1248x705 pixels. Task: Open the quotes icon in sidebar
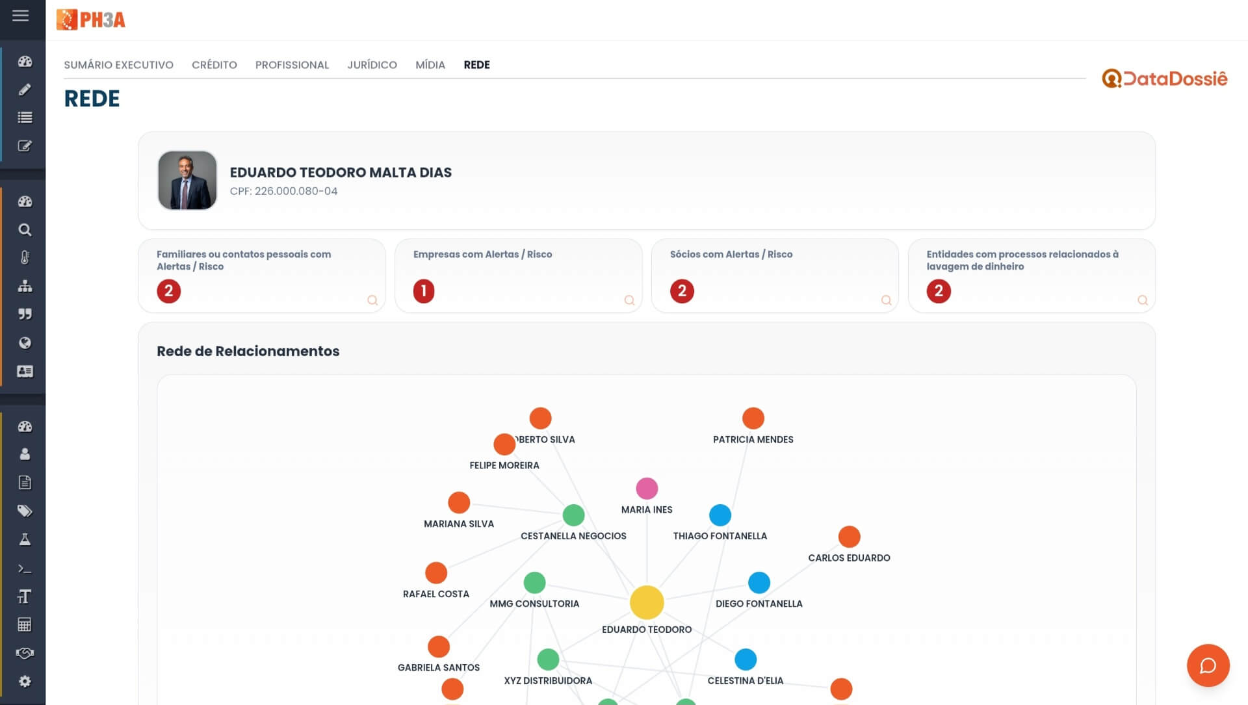point(25,314)
